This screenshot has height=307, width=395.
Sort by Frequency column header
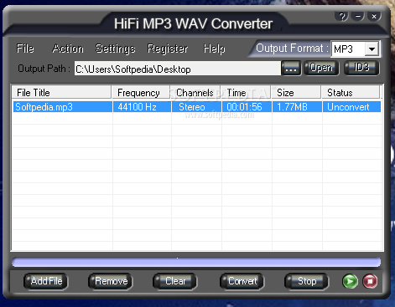[x=141, y=93]
